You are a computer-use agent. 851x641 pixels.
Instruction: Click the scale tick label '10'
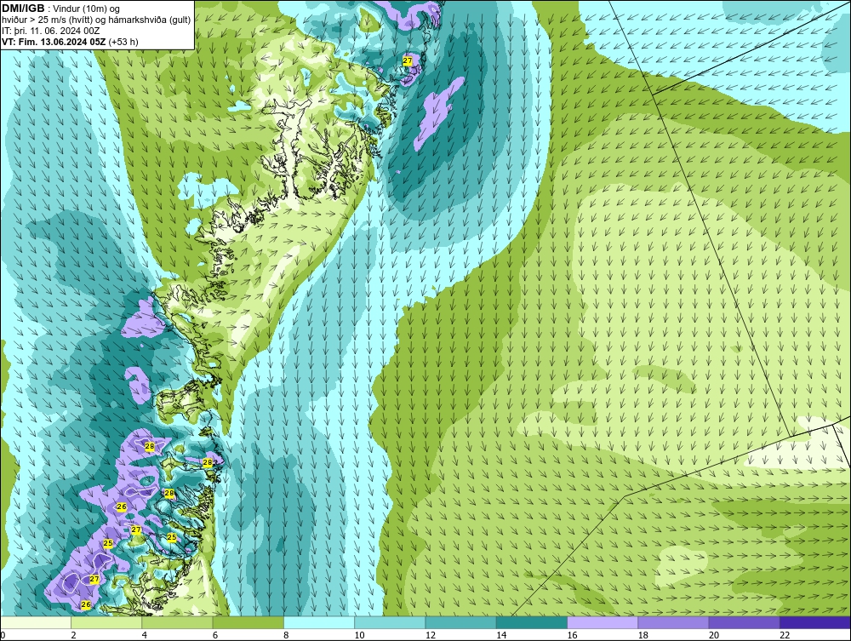[x=359, y=636]
